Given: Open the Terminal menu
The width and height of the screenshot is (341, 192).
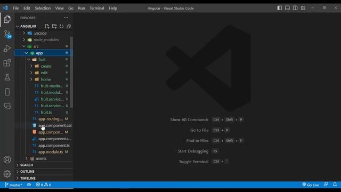Looking at the screenshot, I should pyautogui.click(x=97, y=9).
